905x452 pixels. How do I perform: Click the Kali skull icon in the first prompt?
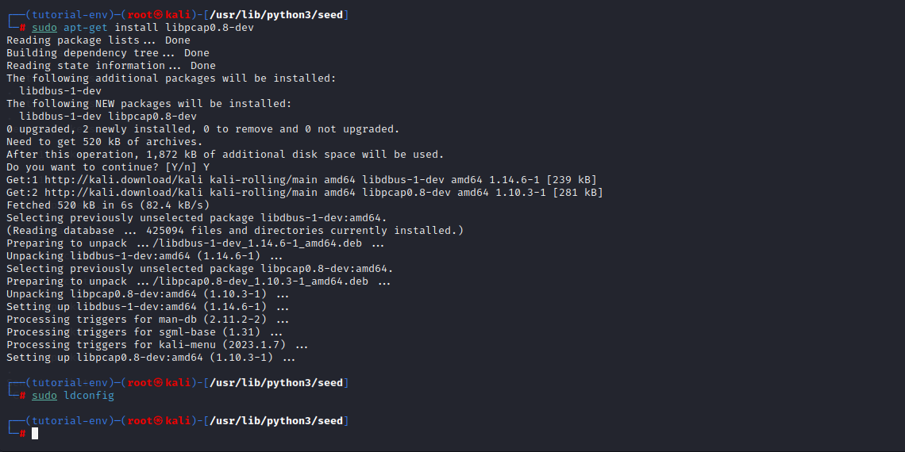(x=158, y=15)
